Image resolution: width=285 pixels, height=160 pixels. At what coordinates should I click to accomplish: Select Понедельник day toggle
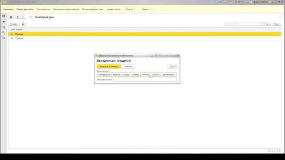click(x=104, y=75)
